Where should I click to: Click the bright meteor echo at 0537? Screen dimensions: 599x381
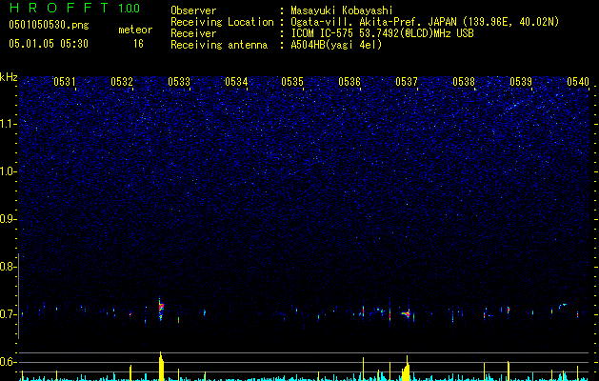(406, 313)
